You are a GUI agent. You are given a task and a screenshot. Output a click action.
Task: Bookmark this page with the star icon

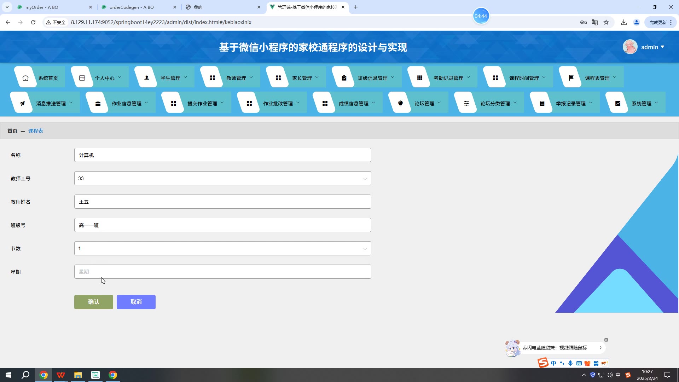(x=606, y=22)
